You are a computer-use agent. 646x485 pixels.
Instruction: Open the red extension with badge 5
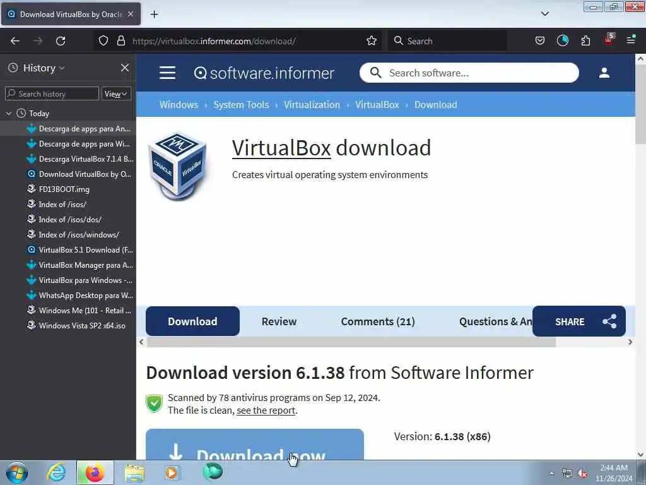click(609, 40)
